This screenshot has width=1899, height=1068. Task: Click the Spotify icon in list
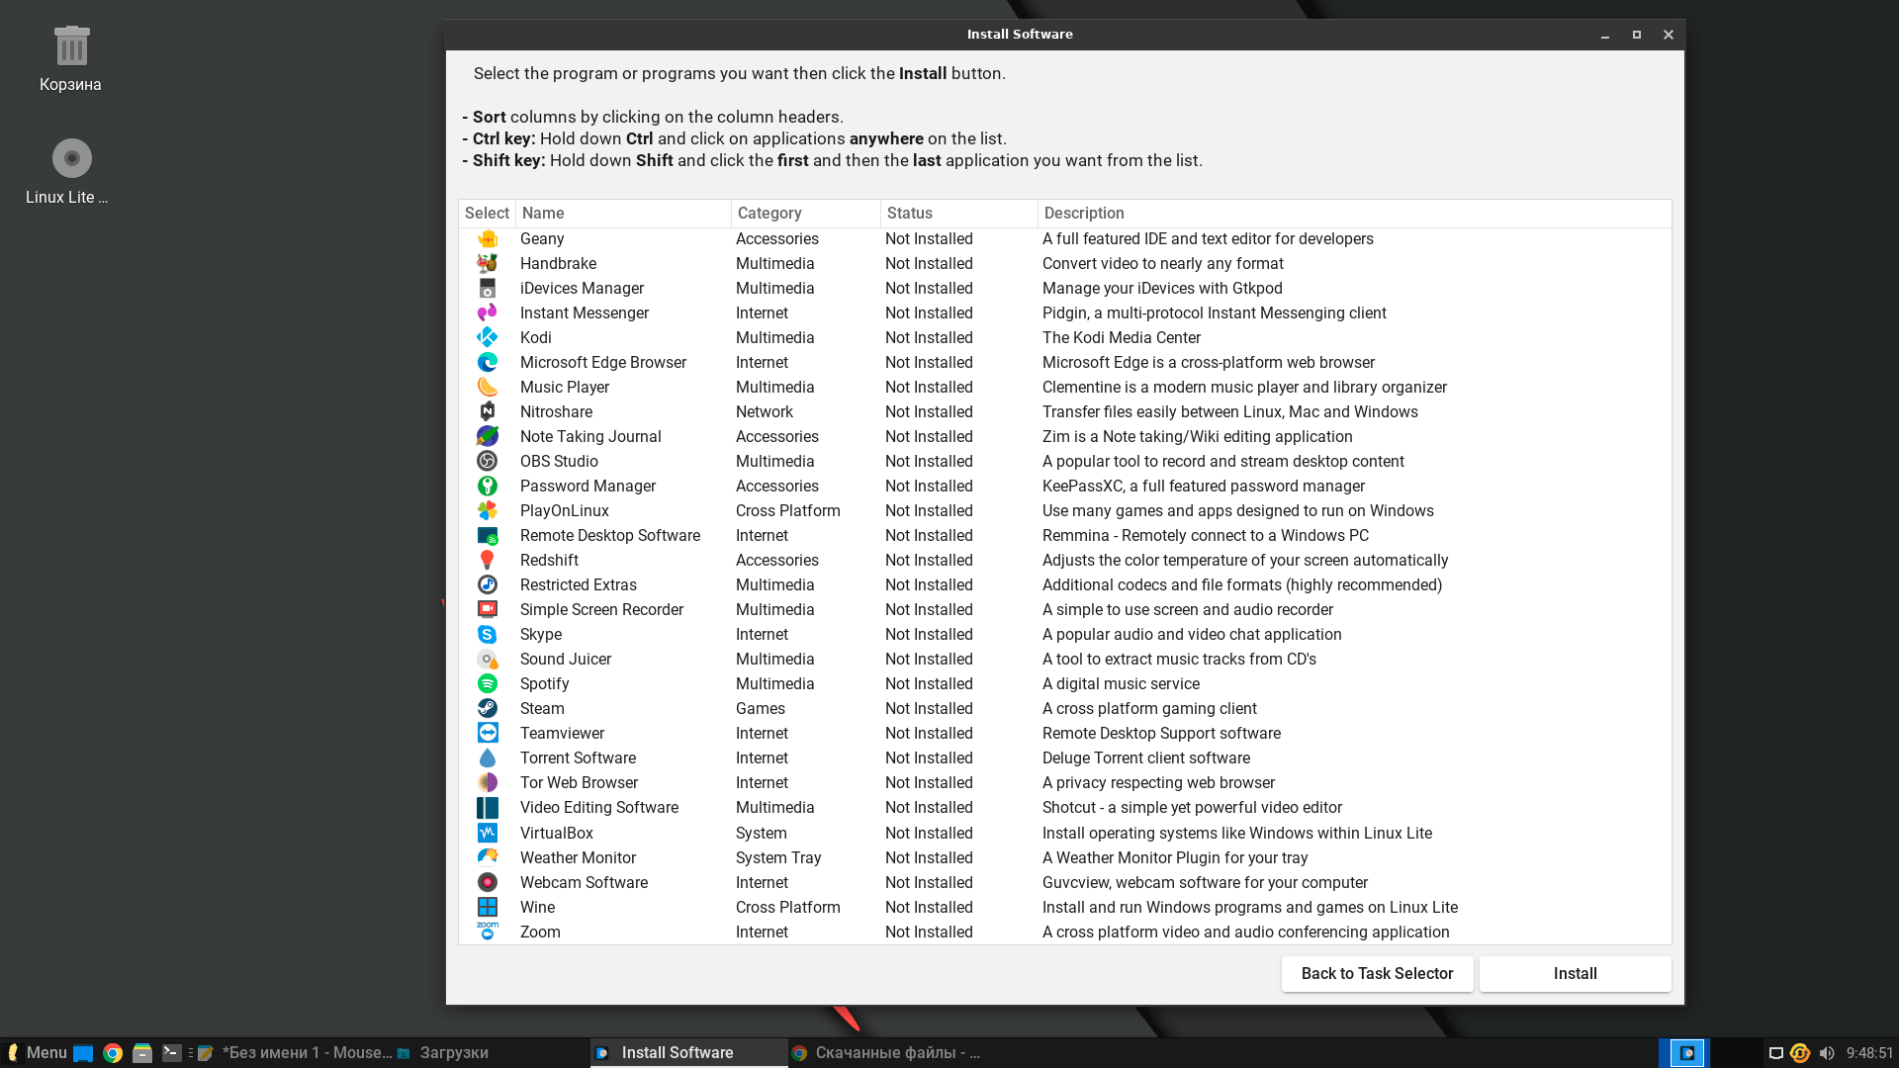[x=487, y=683]
